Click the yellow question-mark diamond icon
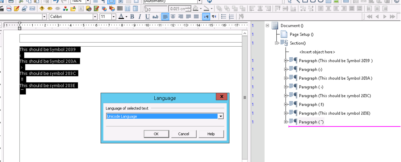 [x=42, y=9]
